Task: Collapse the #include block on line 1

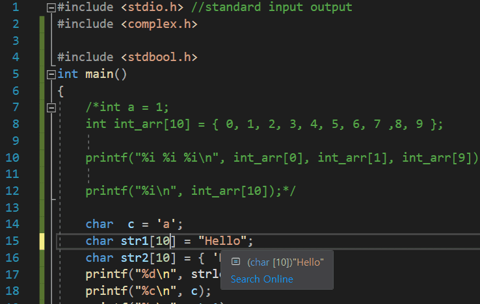Action: (x=51, y=7)
